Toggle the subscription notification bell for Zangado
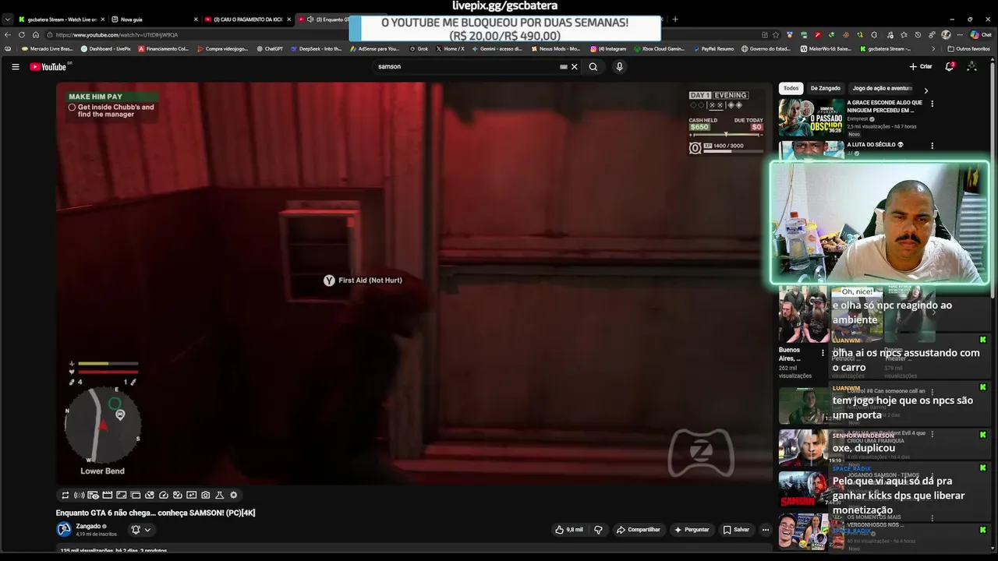The image size is (998, 561). pyautogui.click(x=135, y=530)
